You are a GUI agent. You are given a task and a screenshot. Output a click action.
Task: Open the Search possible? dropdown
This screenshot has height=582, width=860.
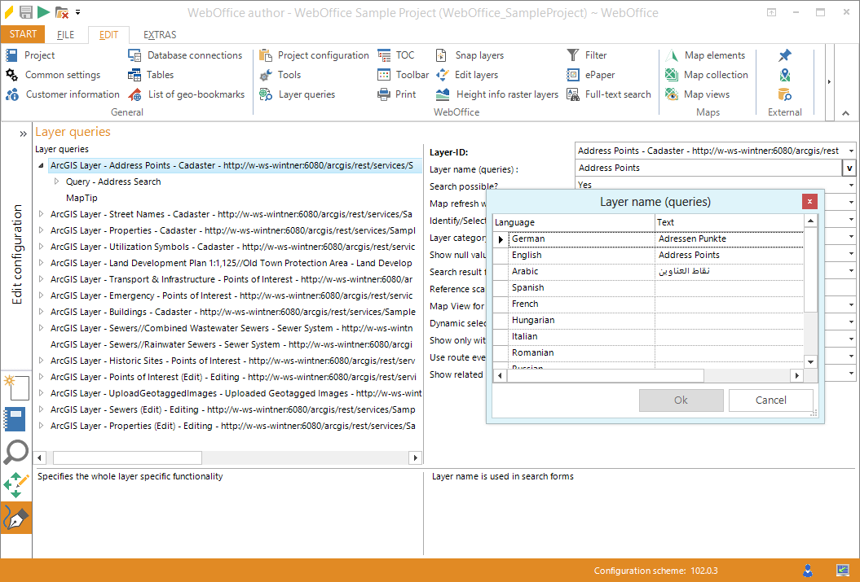850,185
